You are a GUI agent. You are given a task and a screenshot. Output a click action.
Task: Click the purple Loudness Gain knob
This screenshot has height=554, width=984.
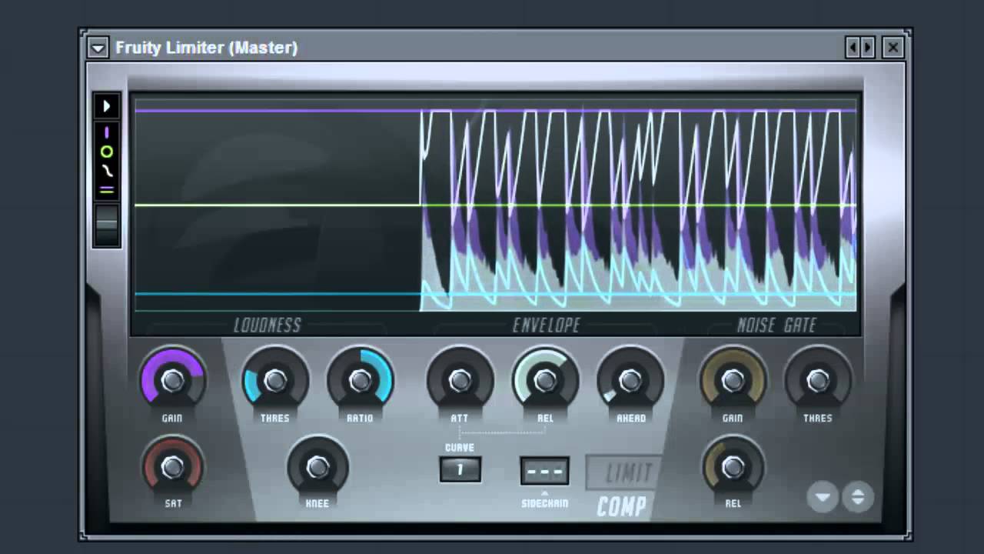tap(173, 380)
